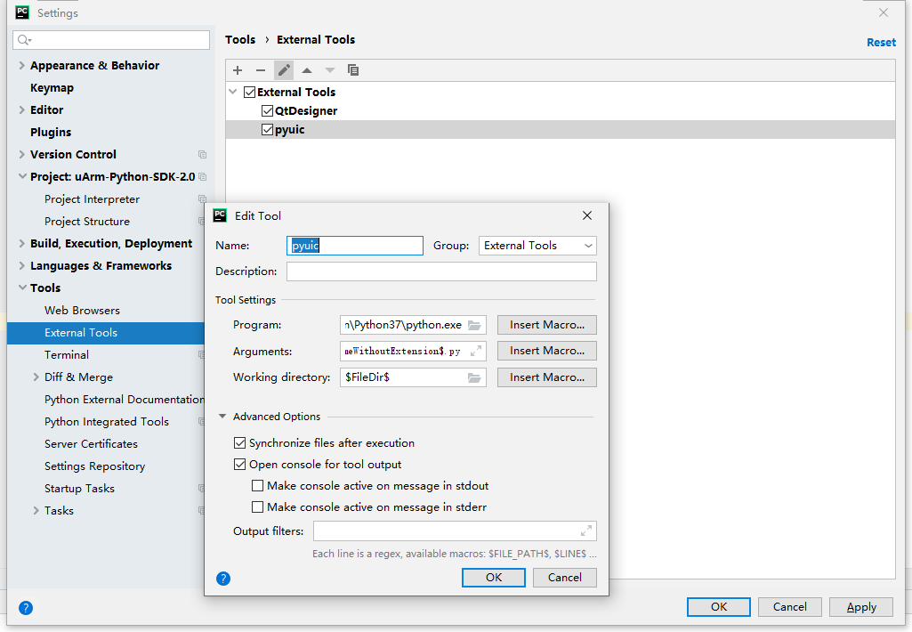
Task: Enable Make console active on stdout message
Action: point(258,486)
